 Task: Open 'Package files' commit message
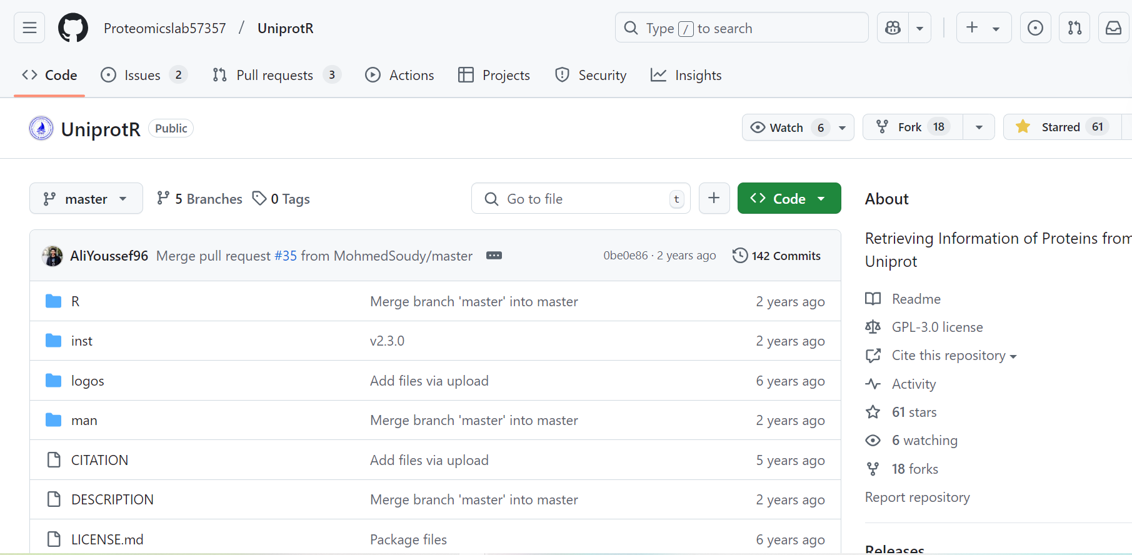[408, 539]
